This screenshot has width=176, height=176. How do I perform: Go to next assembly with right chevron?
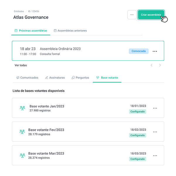tap(160, 65)
